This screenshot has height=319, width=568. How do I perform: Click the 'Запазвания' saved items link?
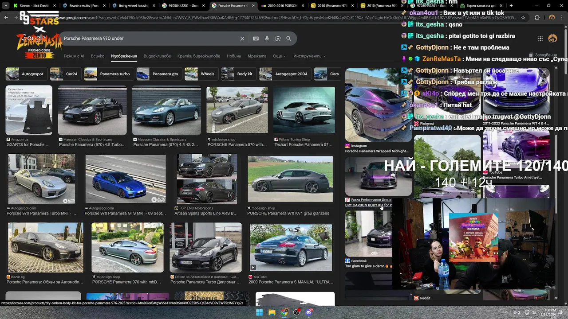543,55
